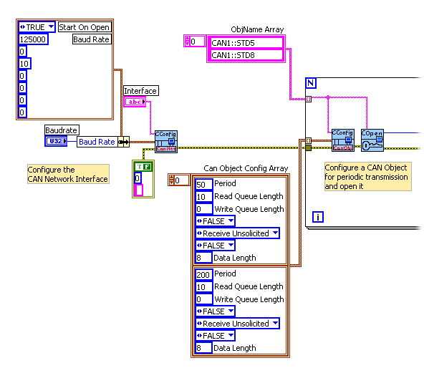
Task: Click Data Length 8 in second cluster
Action: 203,348
